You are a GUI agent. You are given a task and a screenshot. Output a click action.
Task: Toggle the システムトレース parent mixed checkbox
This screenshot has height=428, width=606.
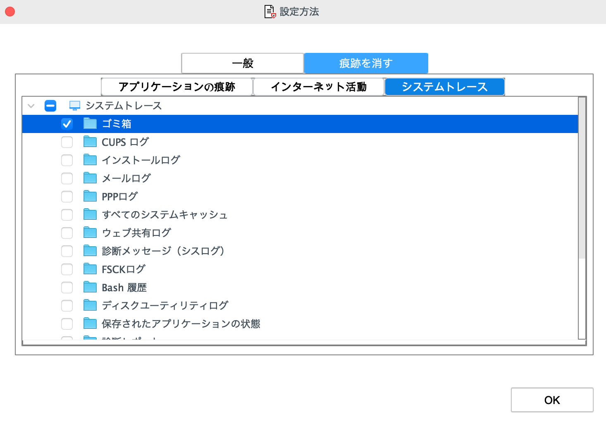point(50,106)
